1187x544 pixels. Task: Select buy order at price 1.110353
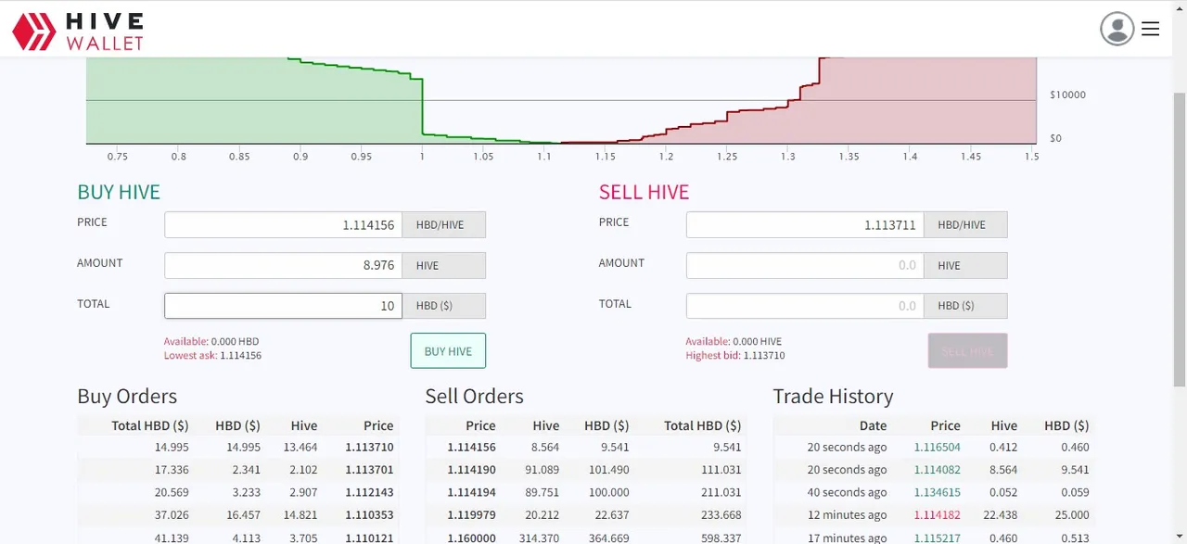pos(237,515)
